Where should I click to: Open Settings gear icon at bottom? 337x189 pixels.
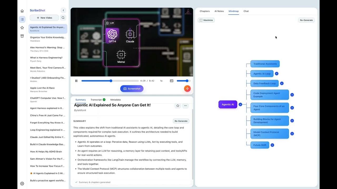coord(22,183)
